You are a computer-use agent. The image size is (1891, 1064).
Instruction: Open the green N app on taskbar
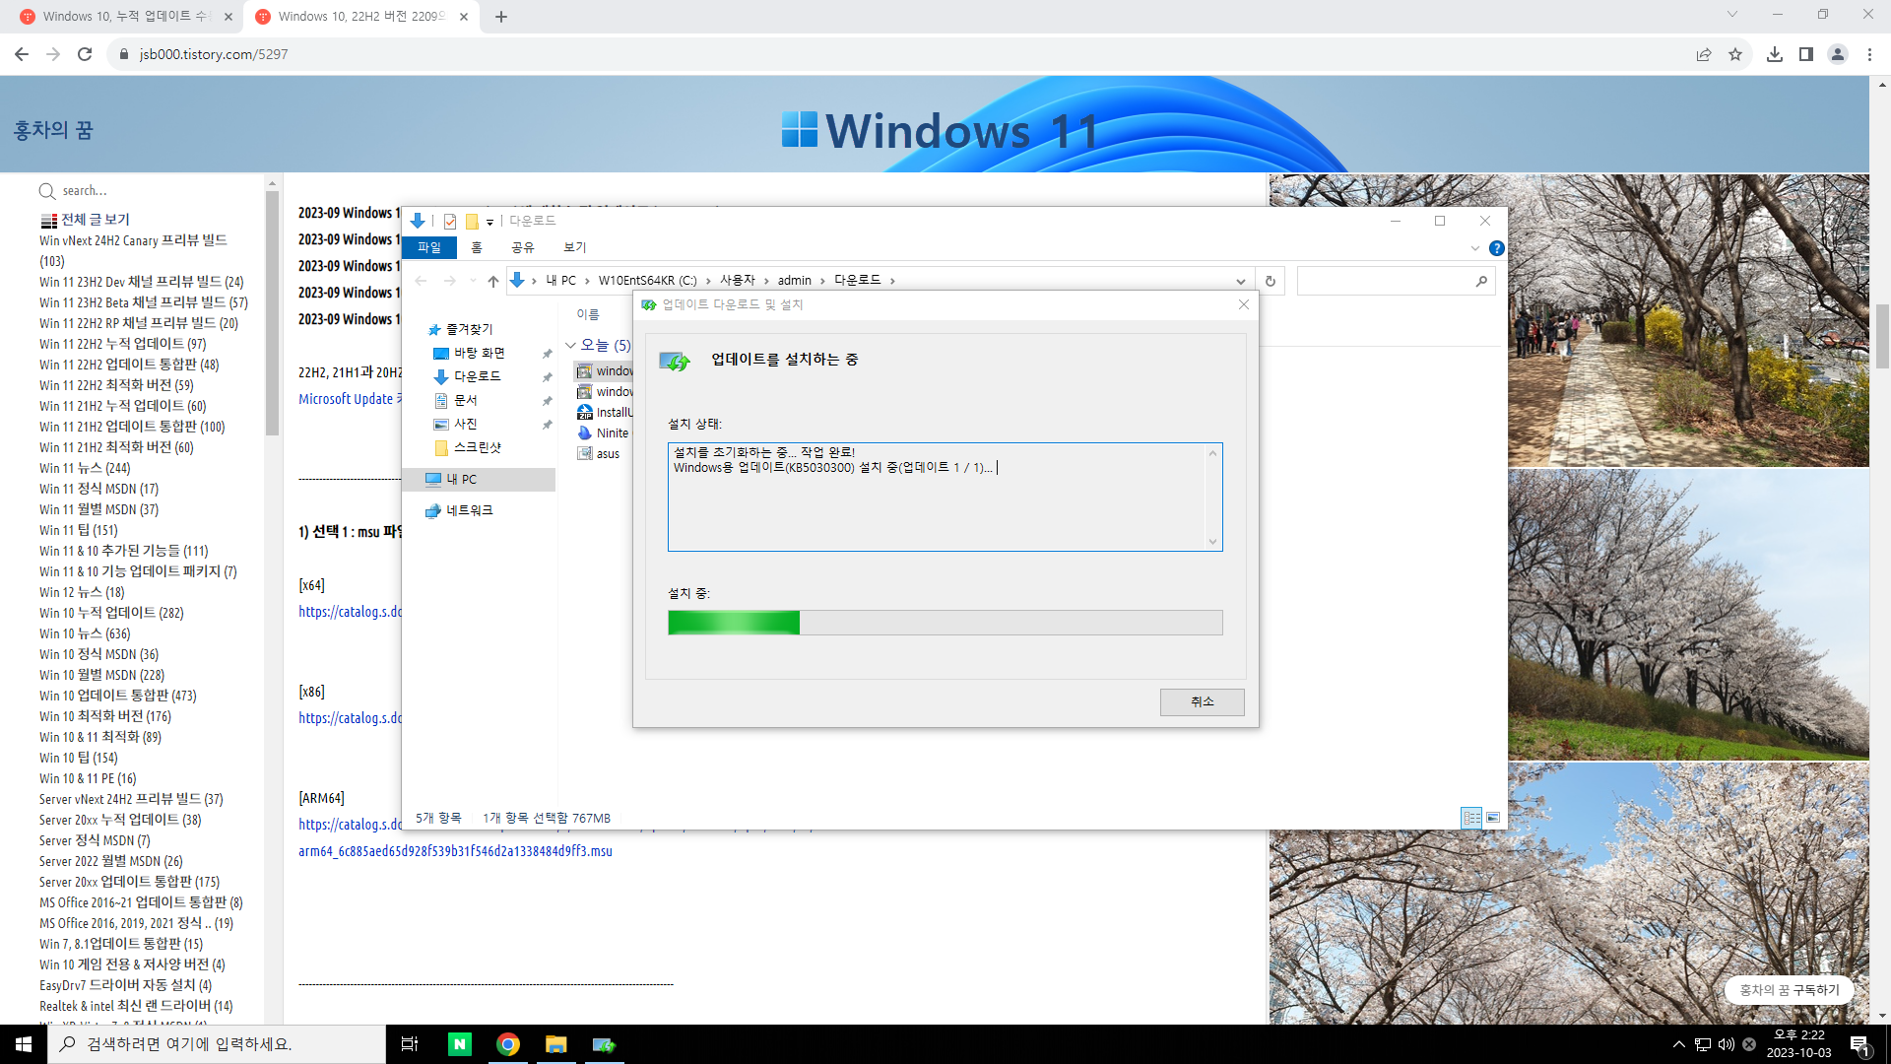(x=460, y=1044)
